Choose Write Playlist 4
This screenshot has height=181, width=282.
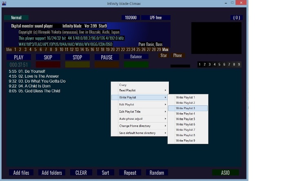pos(188,114)
